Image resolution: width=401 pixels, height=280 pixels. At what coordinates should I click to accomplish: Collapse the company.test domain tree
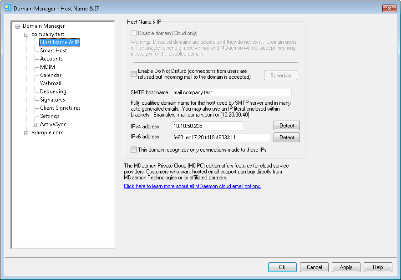click(26, 35)
